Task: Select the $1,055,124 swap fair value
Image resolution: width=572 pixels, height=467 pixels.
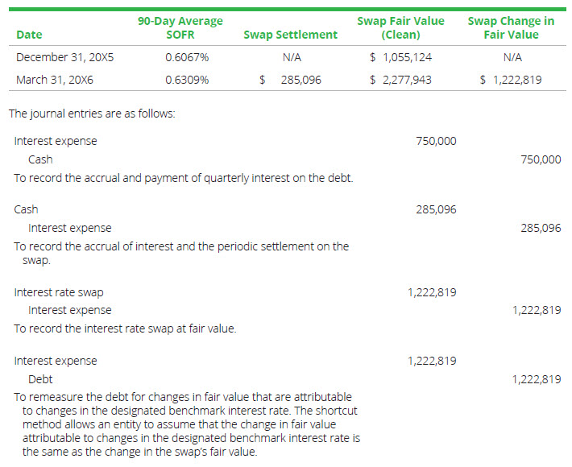Action: (x=400, y=57)
